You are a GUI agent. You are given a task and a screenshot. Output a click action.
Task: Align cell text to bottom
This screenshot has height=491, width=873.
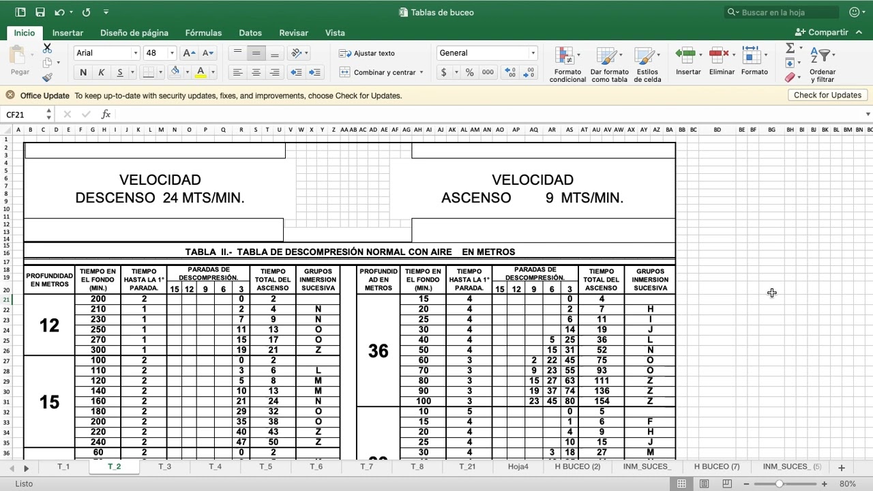(274, 53)
